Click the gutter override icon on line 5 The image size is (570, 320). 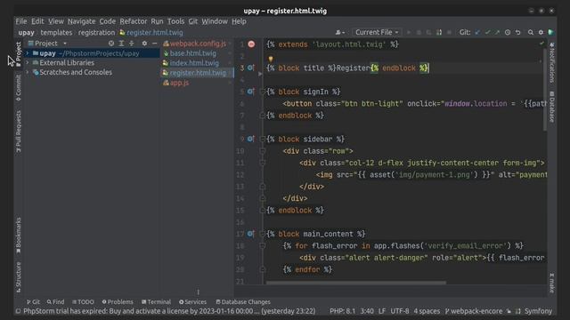pyautogui.click(x=251, y=92)
